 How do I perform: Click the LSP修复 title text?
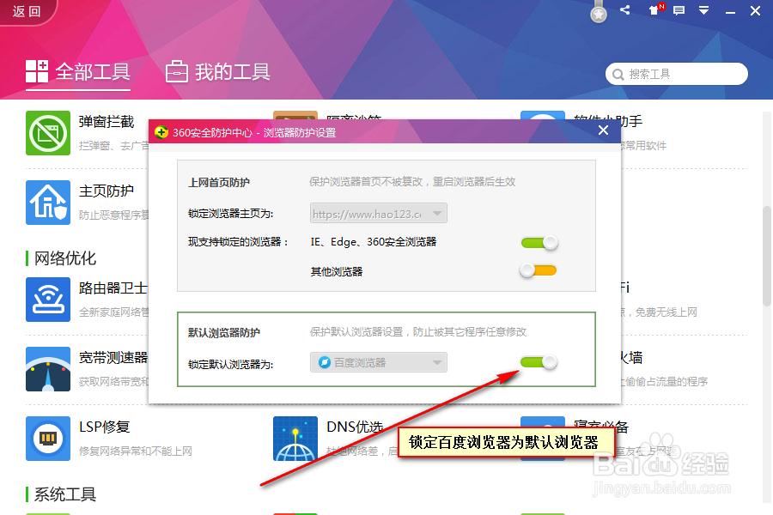click(x=105, y=427)
